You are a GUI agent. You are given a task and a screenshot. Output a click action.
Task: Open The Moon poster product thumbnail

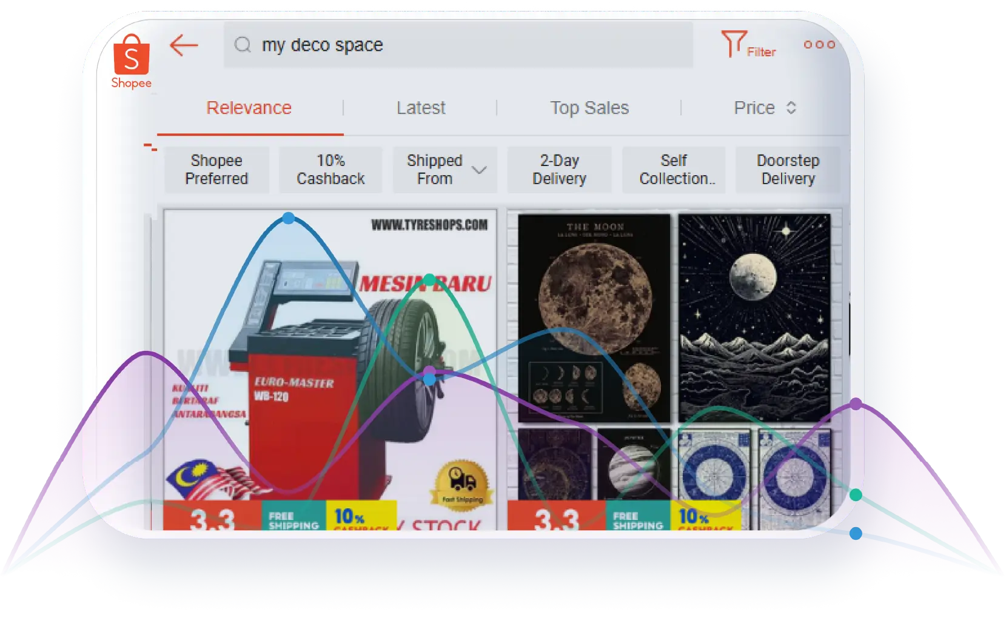[x=594, y=317]
